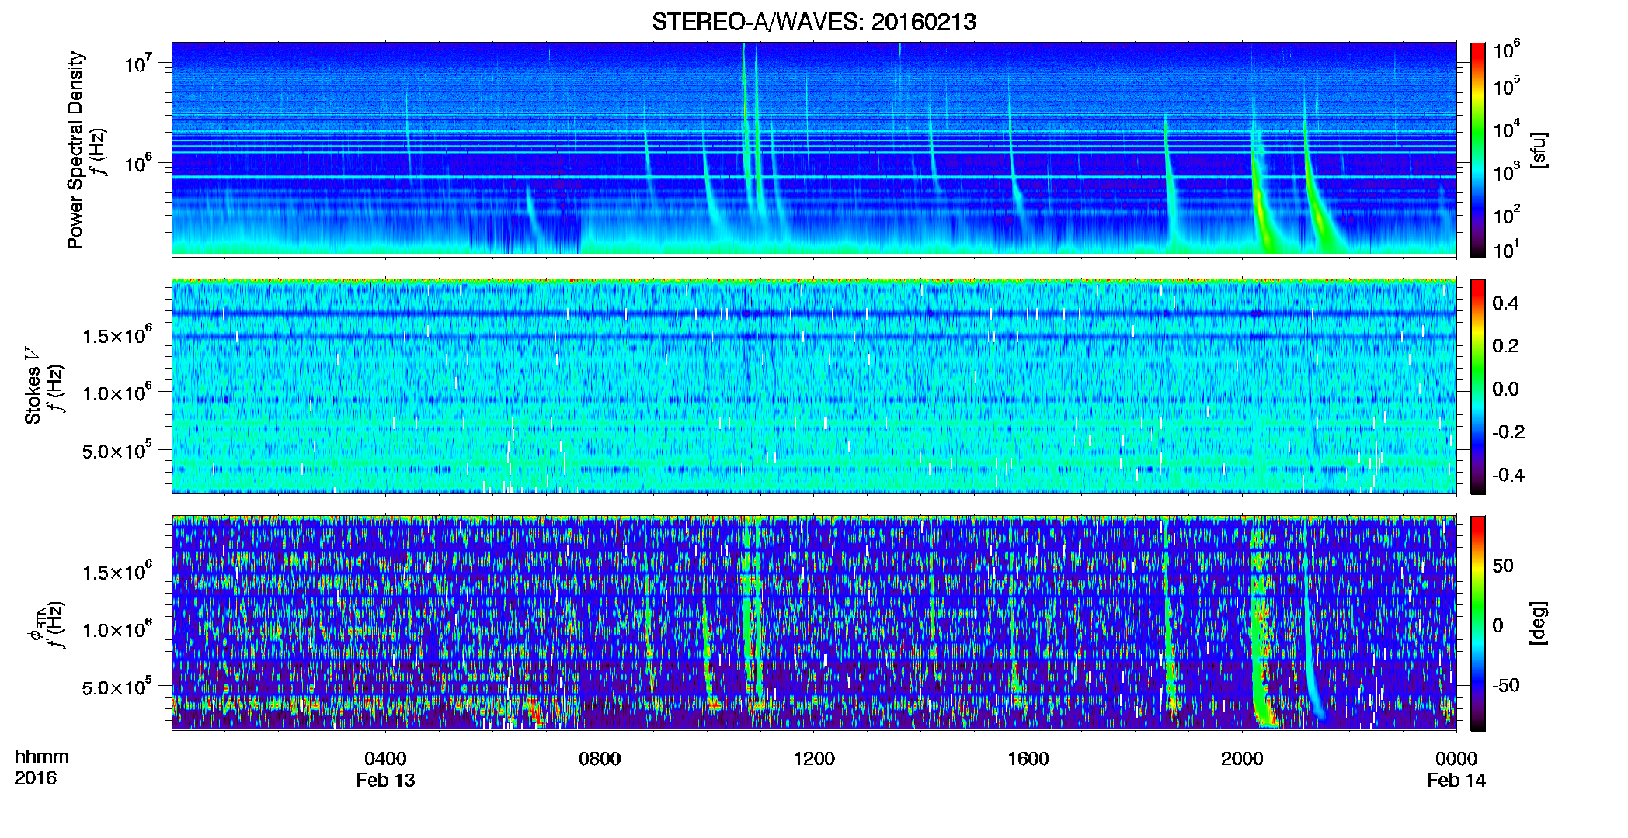Click 5.0×10^5 tick in φ RTN panel
The width and height of the screenshot is (1628, 838).
(x=117, y=687)
